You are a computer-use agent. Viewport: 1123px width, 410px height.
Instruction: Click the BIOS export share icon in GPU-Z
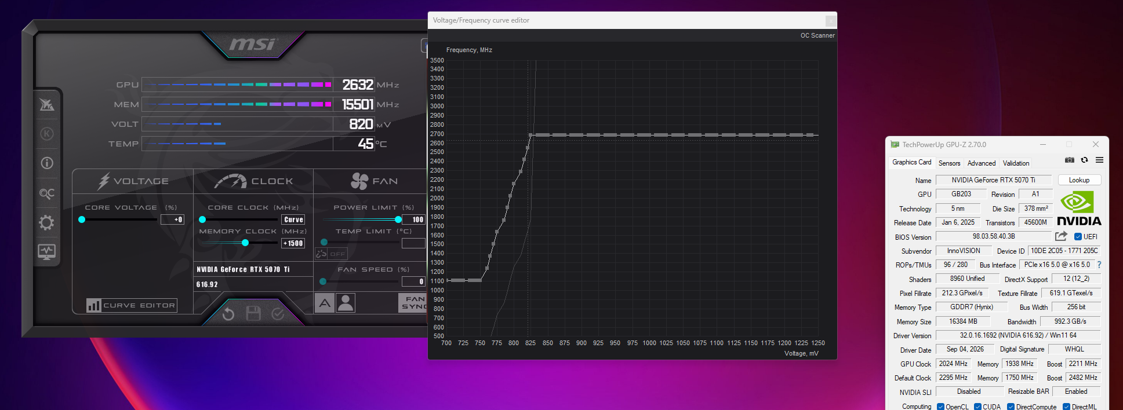pyautogui.click(x=1061, y=236)
